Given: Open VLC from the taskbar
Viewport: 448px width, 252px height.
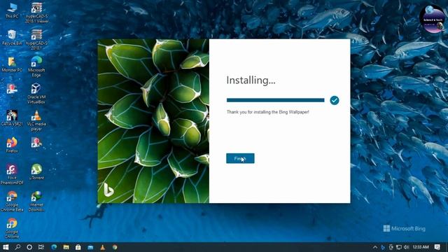Looking at the screenshot, I should (103, 247).
